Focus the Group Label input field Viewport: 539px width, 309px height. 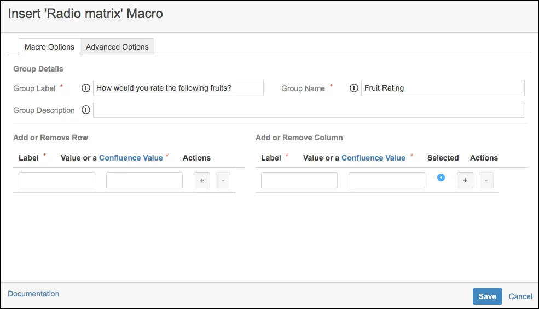point(178,88)
